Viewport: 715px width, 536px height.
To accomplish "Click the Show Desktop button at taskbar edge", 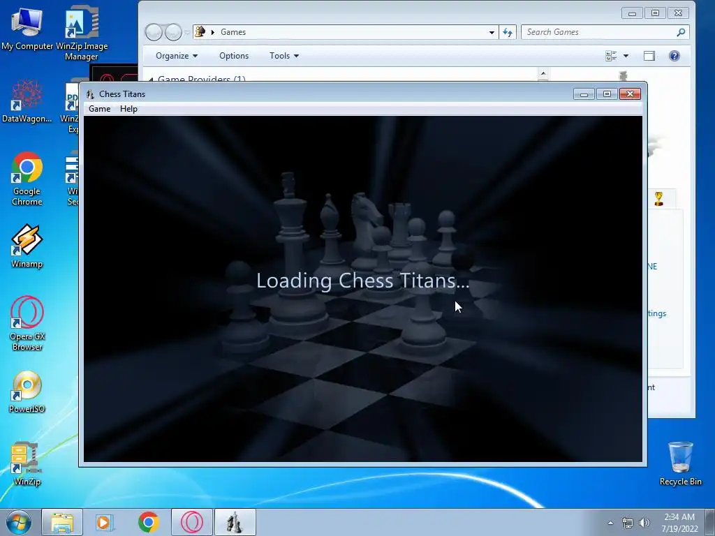I will pyautogui.click(x=710, y=522).
